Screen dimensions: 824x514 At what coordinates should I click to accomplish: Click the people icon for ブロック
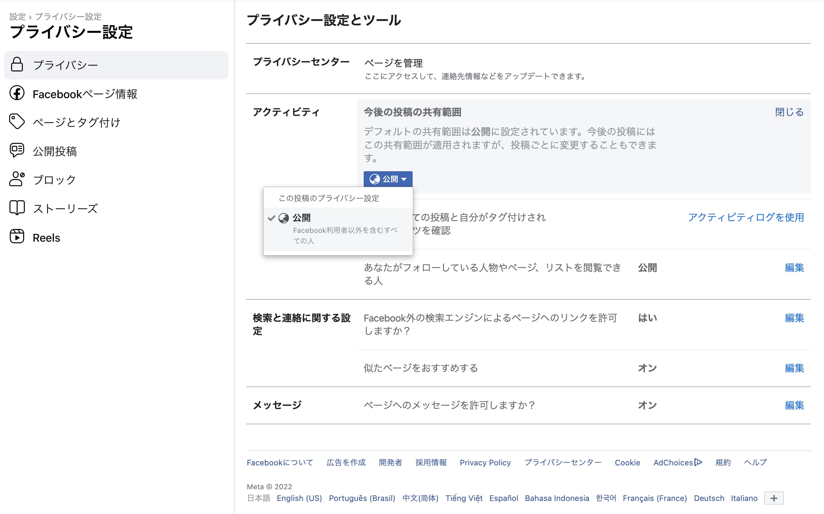tap(17, 179)
